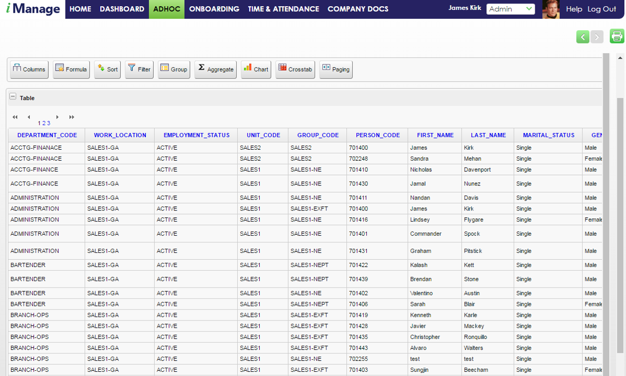The height and width of the screenshot is (376, 626).
Task: Open the Crosstab tool
Action: (295, 69)
